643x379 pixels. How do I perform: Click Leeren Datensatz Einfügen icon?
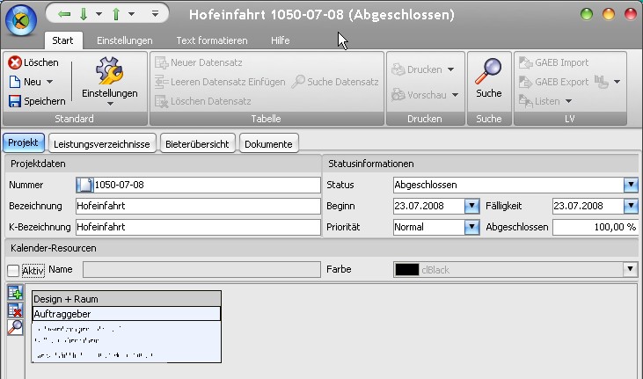click(x=162, y=82)
